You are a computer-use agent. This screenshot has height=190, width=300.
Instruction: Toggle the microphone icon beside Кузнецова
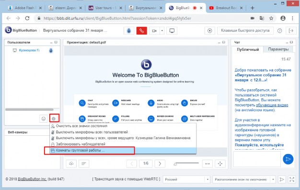click(51, 50)
